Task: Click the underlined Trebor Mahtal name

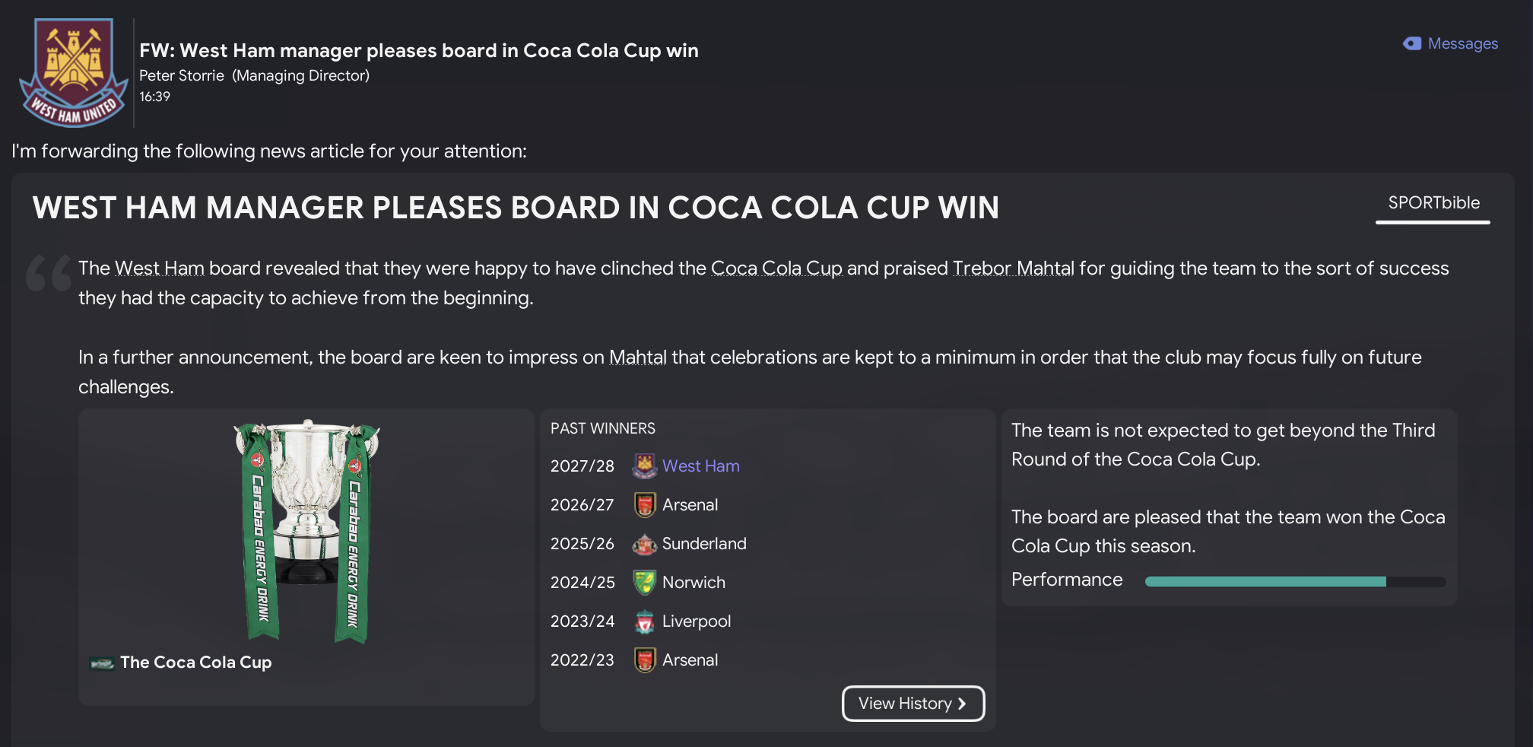Action: pyautogui.click(x=1013, y=269)
